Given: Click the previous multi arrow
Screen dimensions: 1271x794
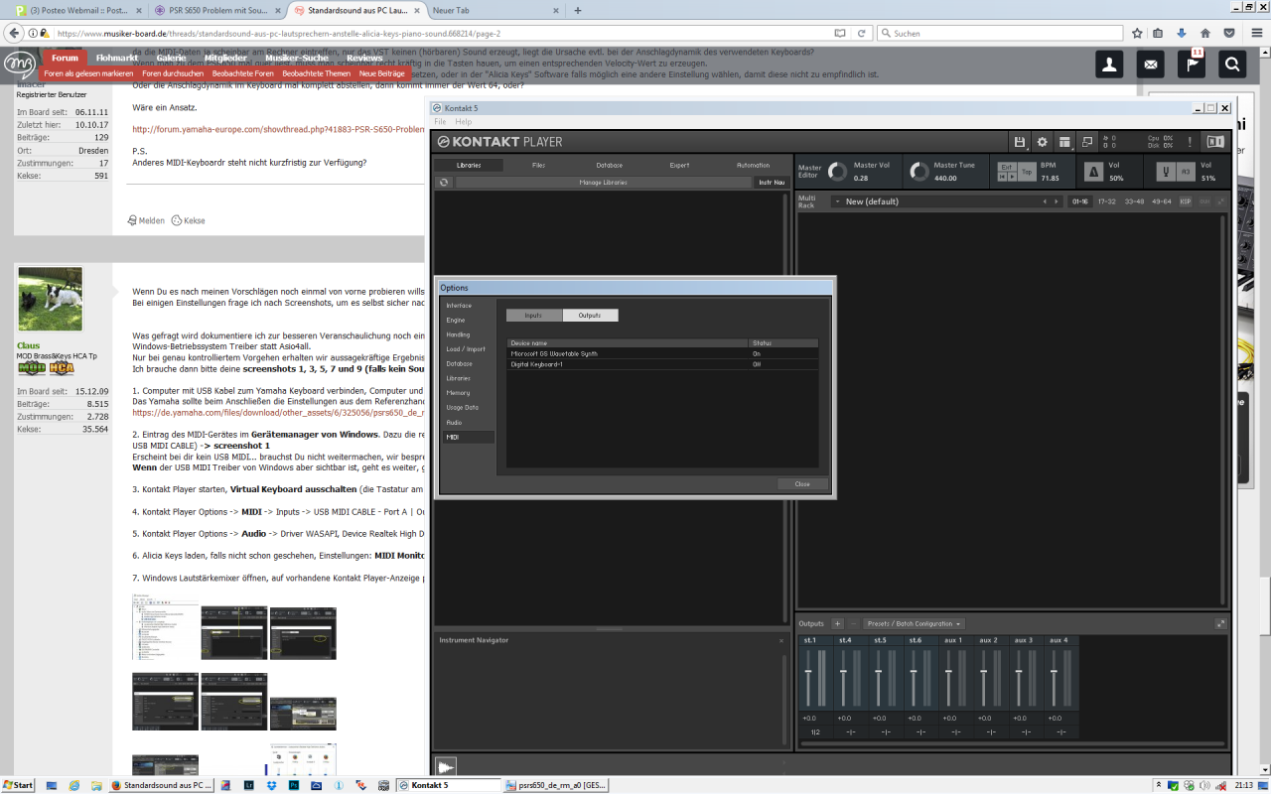Looking at the screenshot, I should (1044, 201).
